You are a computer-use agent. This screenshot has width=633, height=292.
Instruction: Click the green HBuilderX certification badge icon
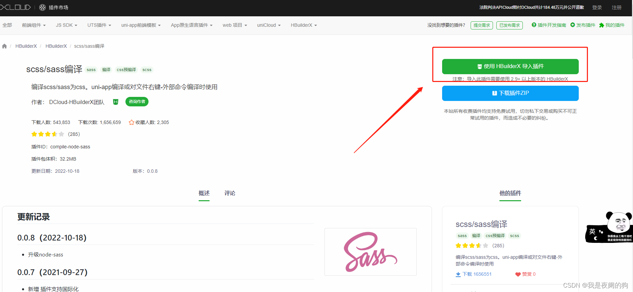pyautogui.click(x=116, y=102)
